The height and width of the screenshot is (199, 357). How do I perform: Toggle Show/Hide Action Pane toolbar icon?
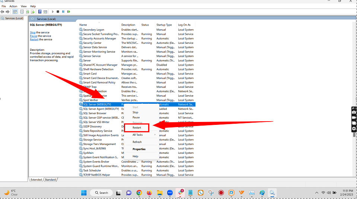(x=45, y=11)
